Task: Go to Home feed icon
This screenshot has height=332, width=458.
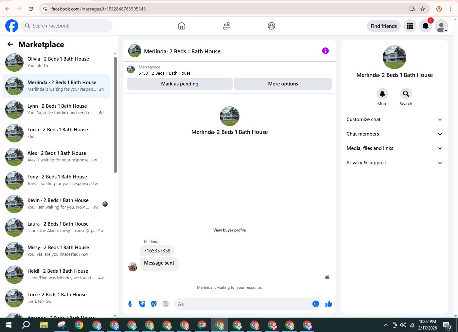Action: coord(182,26)
